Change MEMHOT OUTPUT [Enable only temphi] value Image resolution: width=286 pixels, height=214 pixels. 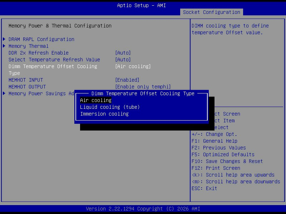tap(143, 87)
